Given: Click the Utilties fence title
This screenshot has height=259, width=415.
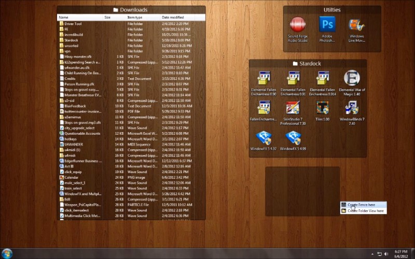Looking at the screenshot, I should 332,10.
